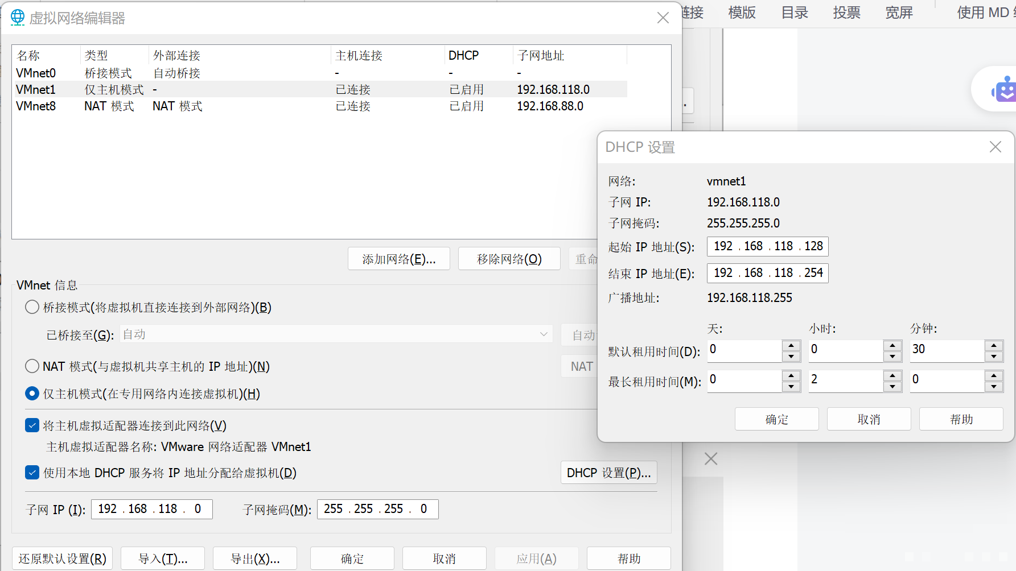Click 帮助 in DHCP 设置 dialog
Viewport: 1016px width, 571px height.
(961, 419)
